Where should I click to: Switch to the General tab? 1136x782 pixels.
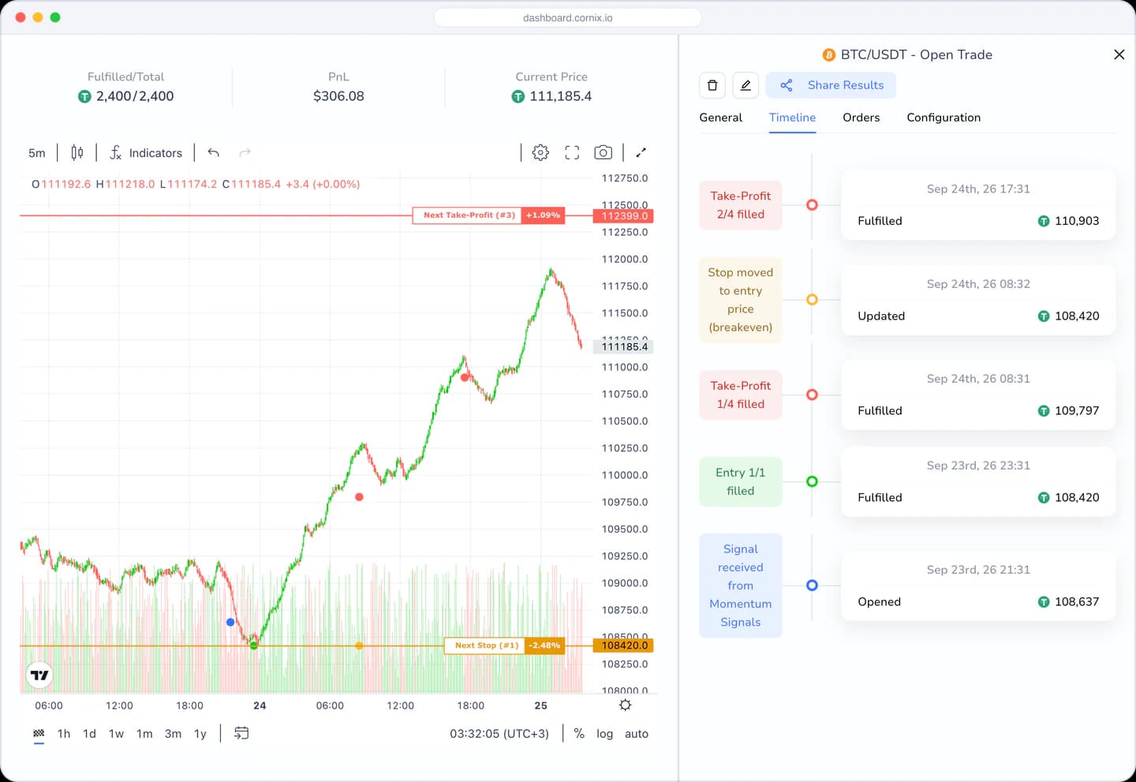(720, 118)
